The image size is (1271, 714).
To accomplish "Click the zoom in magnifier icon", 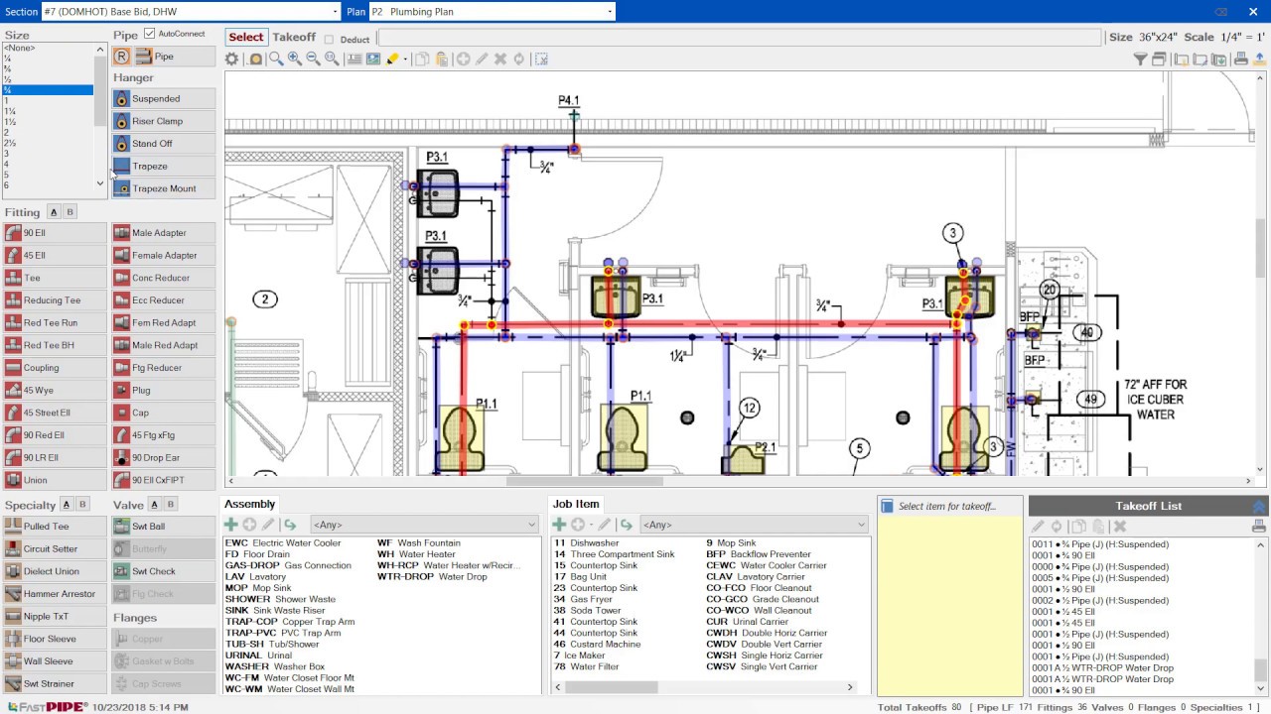I will tap(295, 59).
